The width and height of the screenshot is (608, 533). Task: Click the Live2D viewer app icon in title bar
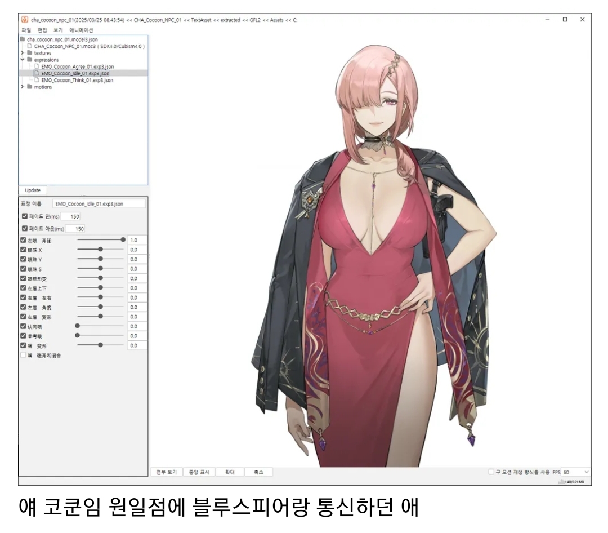coord(25,19)
